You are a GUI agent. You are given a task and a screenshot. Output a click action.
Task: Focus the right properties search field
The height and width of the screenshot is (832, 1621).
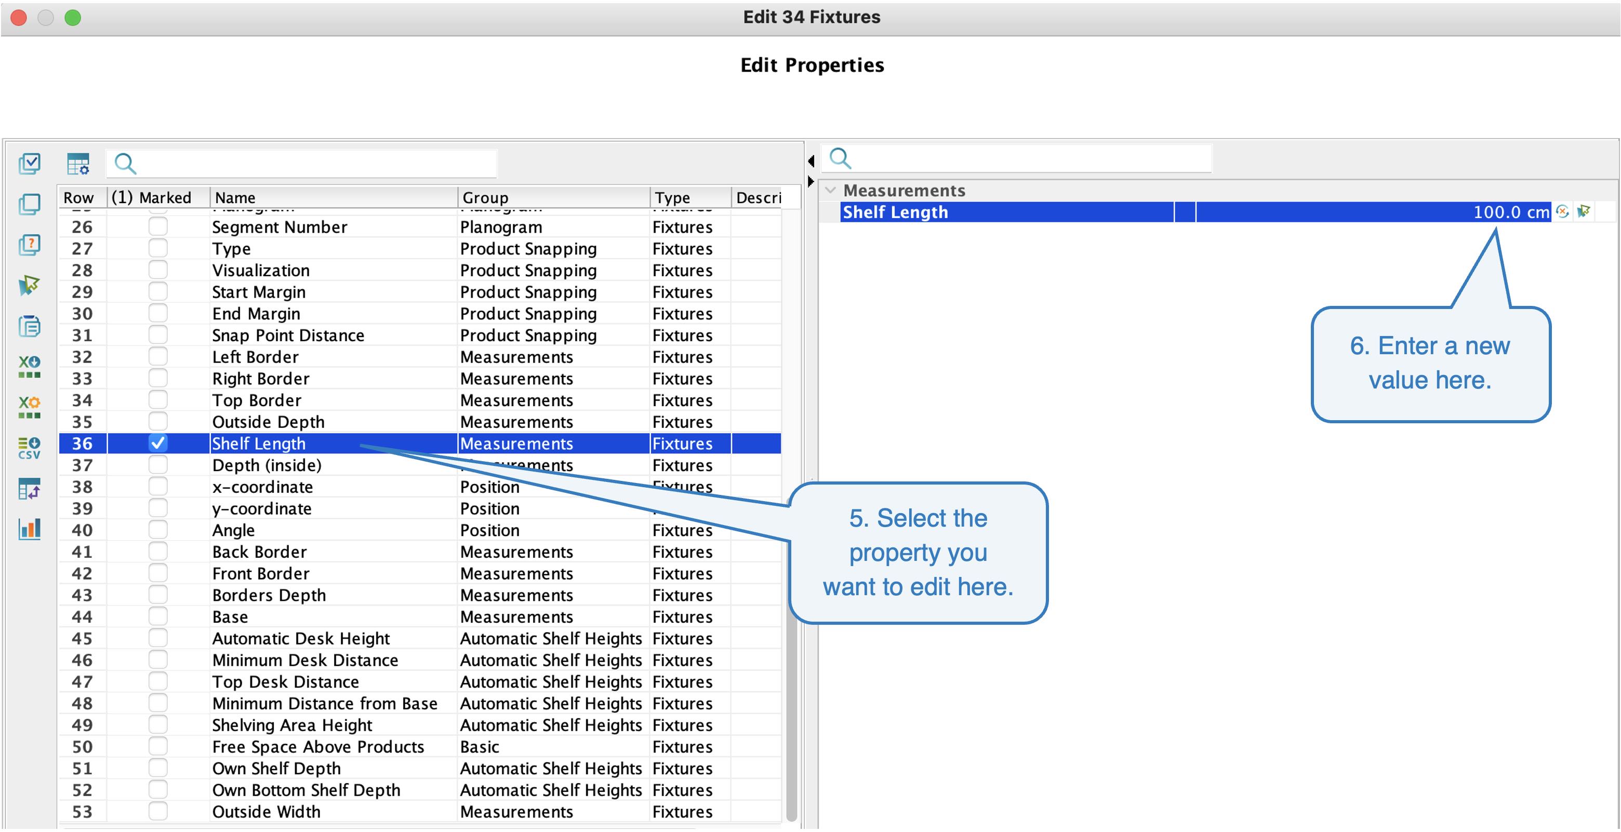click(x=1017, y=158)
